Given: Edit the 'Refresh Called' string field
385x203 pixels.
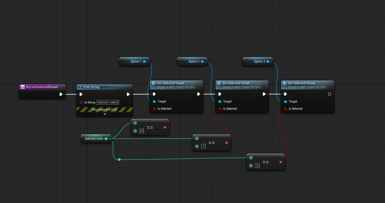Looking at the screenshot, I should pyautogui.click(x=108, y=102).
